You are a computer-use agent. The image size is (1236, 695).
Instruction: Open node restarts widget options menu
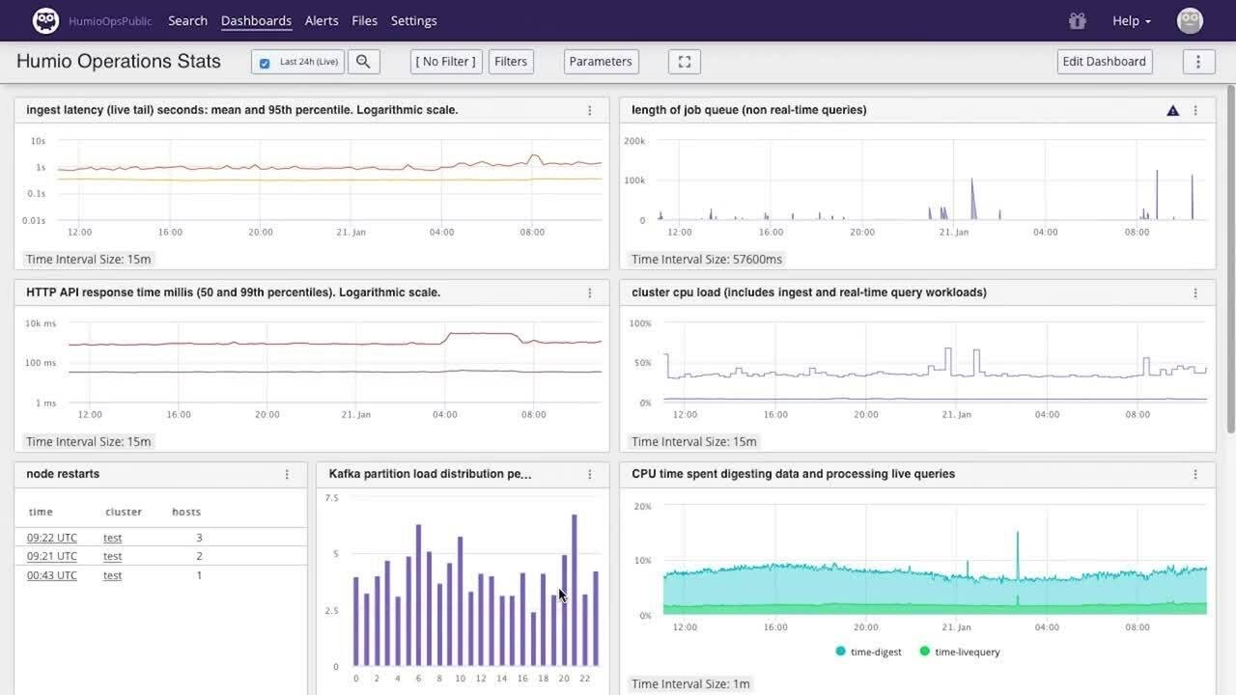[287, 475]
